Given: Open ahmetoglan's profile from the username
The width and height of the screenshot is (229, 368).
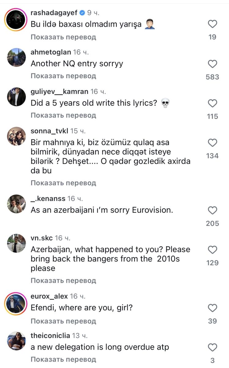Looking at the screenshot, I should tap(51, 52).
